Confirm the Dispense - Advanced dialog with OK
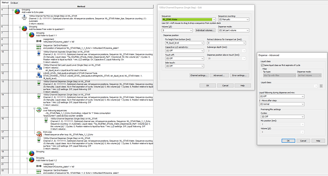The image size is (328, 176). [288, 141]
